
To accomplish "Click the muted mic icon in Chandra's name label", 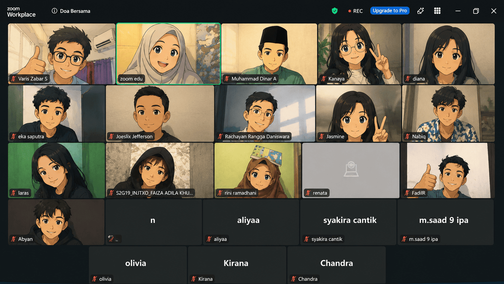I will pos(293,279).
